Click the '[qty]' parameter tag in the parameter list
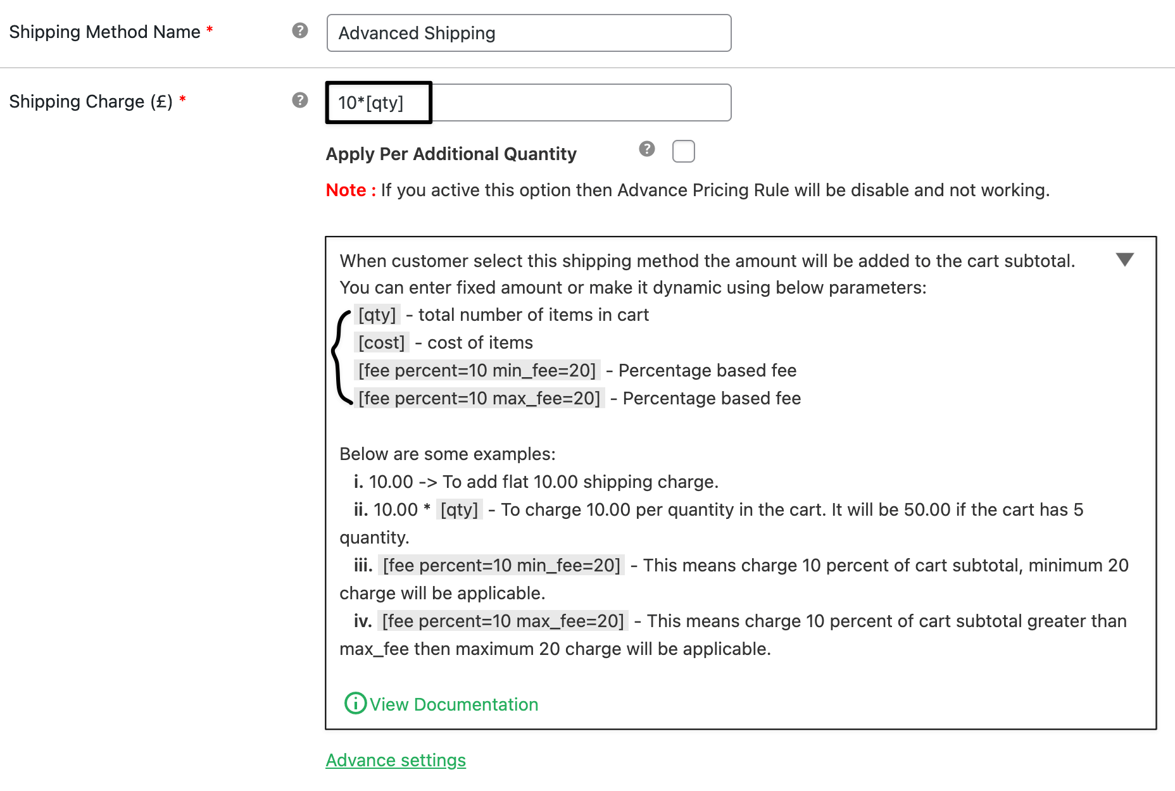 tap(377, 315)
